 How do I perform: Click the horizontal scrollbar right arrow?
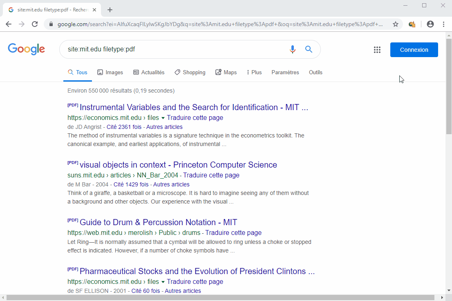tap(442, 298)
